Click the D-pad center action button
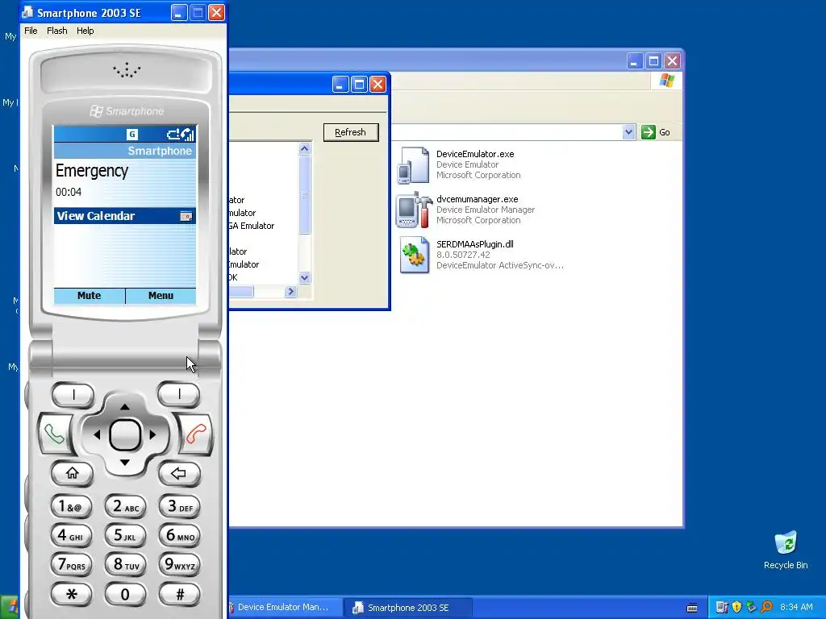Viewport: 826px width, 619px height. click(125, 434)
